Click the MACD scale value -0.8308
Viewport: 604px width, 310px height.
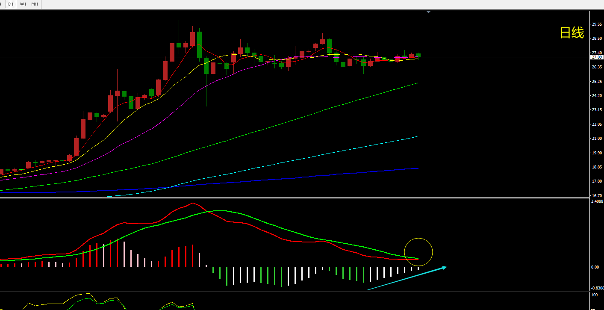pos(597,288)
